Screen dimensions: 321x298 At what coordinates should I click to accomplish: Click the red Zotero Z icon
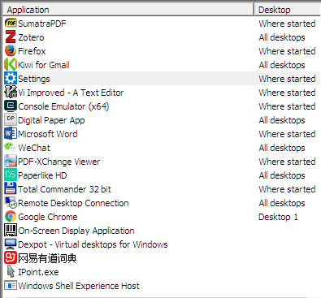click(11, 37)
